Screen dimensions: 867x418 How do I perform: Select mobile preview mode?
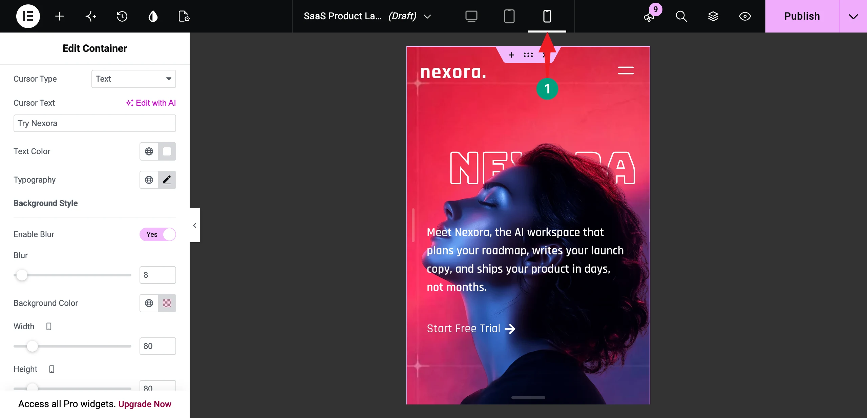pos(547,16)
